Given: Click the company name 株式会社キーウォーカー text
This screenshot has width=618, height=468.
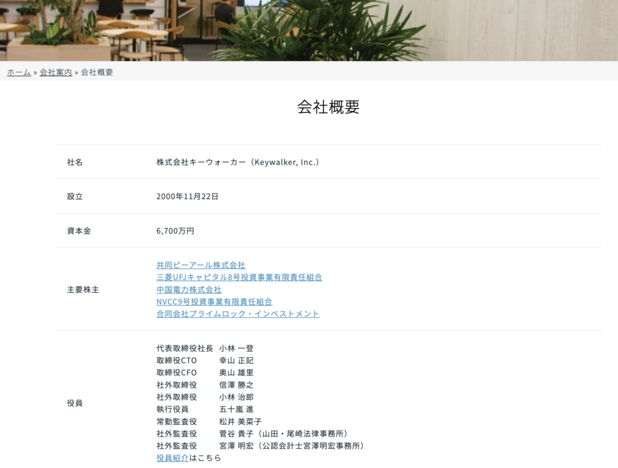Looking at the screenshot, I should tap(237, 162).
